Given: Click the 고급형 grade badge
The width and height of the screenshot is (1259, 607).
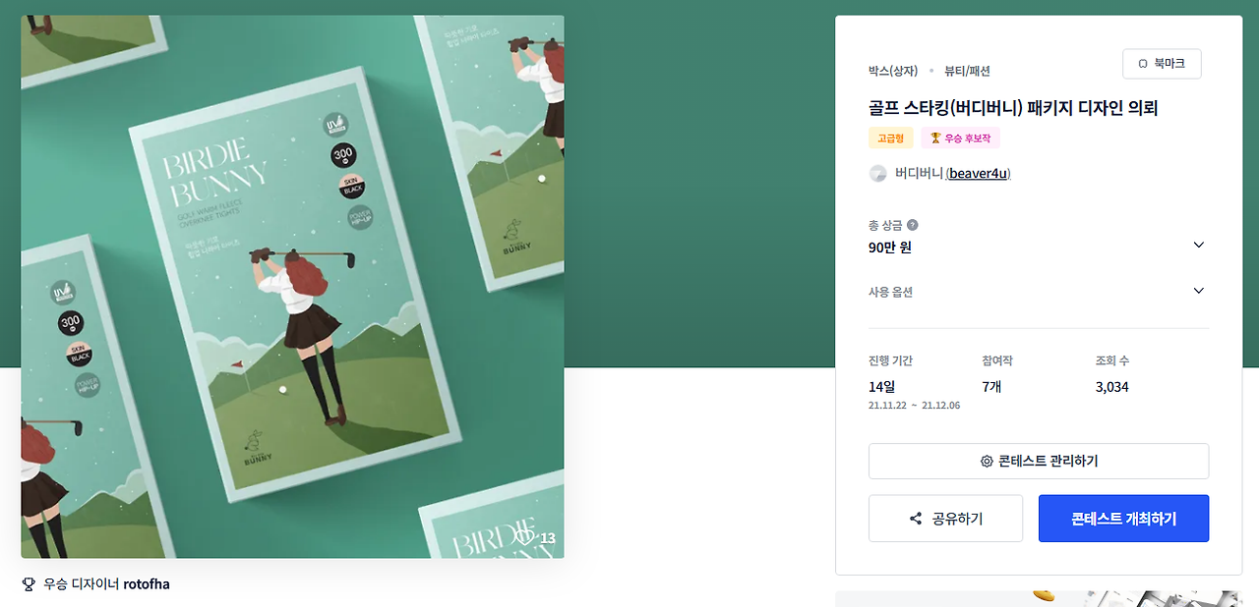Looking at the screenshot, I should (x=891, y=138).
